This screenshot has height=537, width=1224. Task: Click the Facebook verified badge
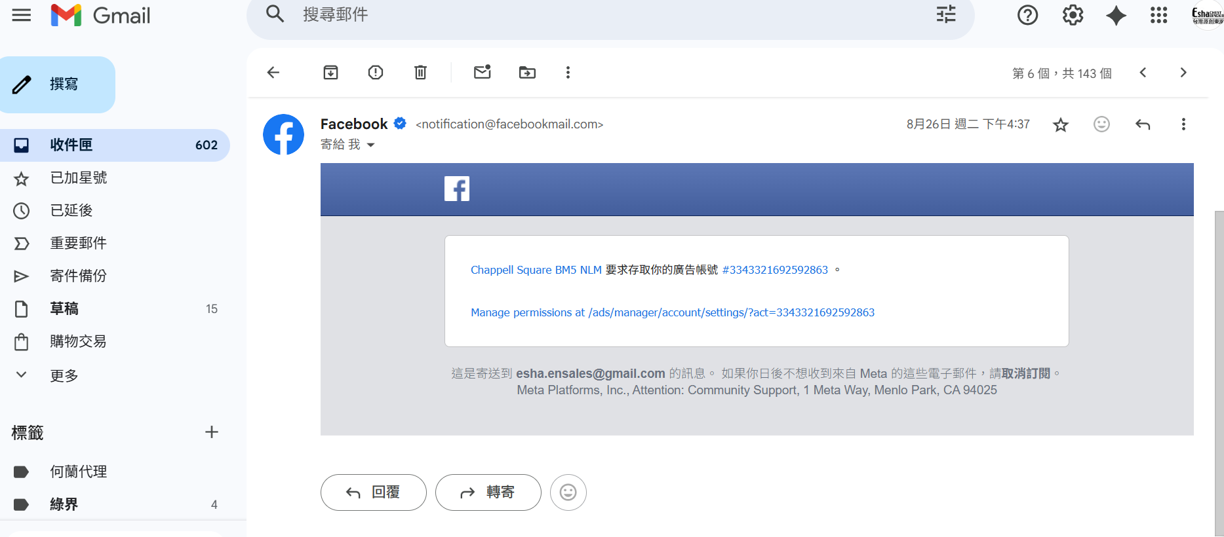pos(400,123)
